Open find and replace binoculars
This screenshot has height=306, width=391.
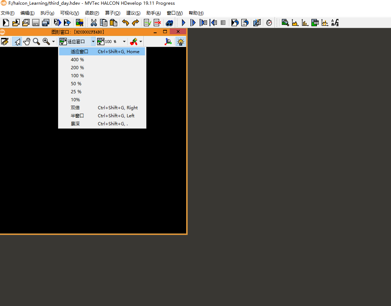click(169, 23)
